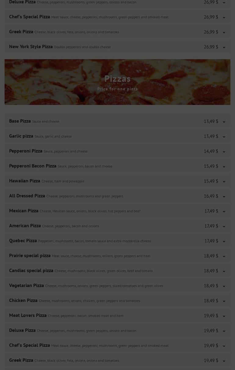Click the 19,49 $ Deluxe Pizza price
Screen dimensions: 235x370
coord(211,331)
